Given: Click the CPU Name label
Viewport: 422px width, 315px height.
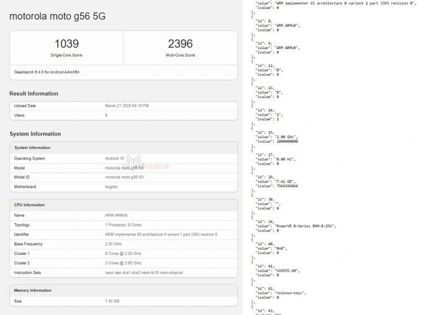Looking at the screenshot, I should click(x=19, y=215).
